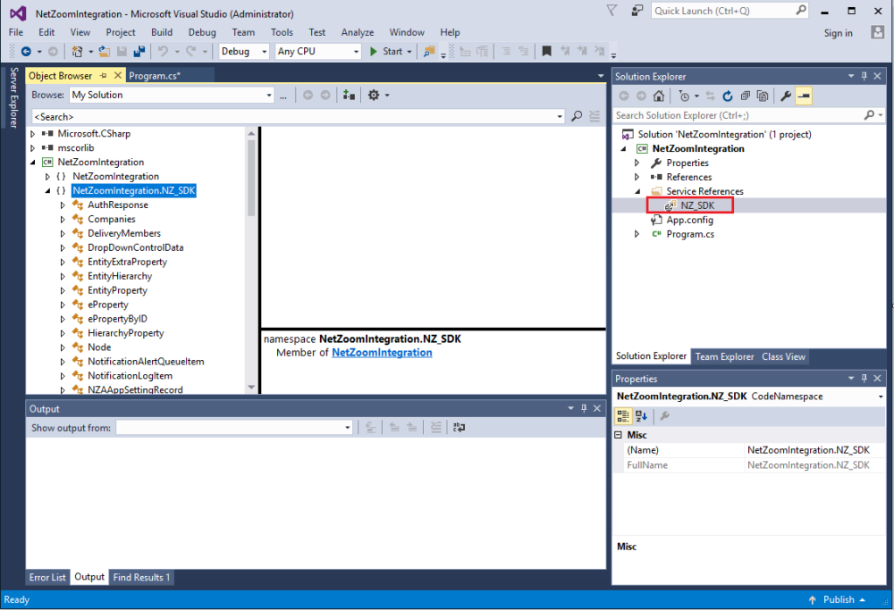Viewport: 894px width, 610px height.
Task: Collapse the NetZoomIntegration.NZ_SDK namespace node
Action: [x=47, y=191]
